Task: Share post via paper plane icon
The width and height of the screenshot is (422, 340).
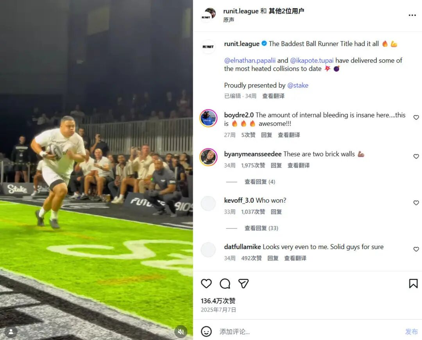Action: pyautogui.click(x=243, y=283)
